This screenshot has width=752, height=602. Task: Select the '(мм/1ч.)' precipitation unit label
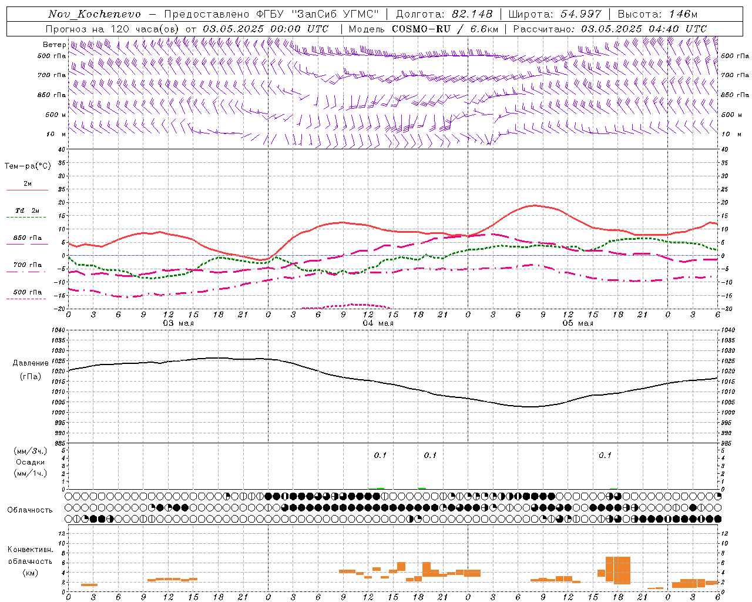coord(30,473)
